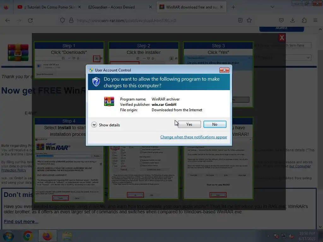Screen dimensions: 323x242
Task: Click the Step 1 Downloads thumbnail
Action: coord(69,60)
